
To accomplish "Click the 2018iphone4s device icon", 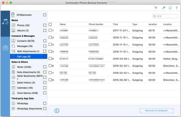I will (13, 15).
